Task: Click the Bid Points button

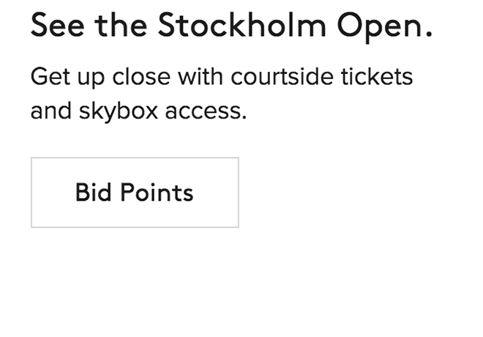Action: (135, 193)
